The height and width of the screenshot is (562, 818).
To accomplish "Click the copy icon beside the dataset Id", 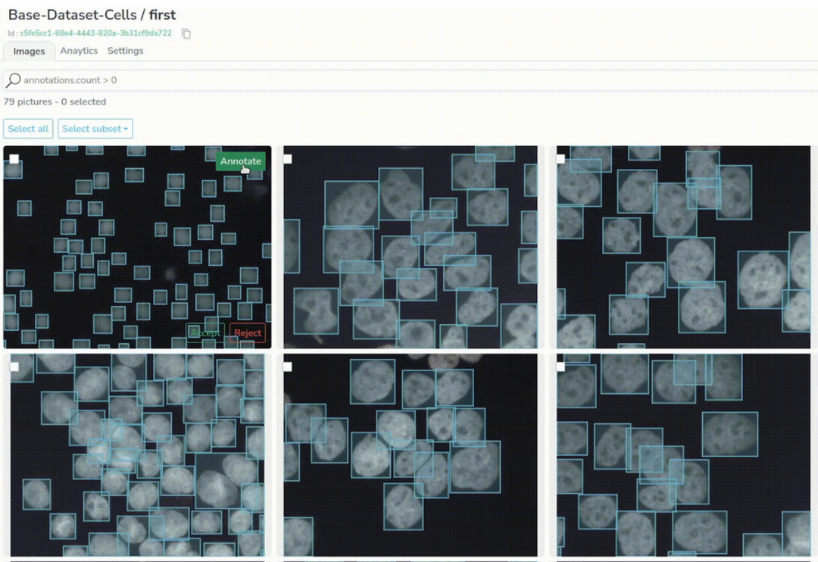I will tap(186, 33).
